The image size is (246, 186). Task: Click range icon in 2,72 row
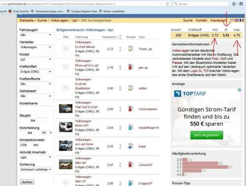coord(120,49)
